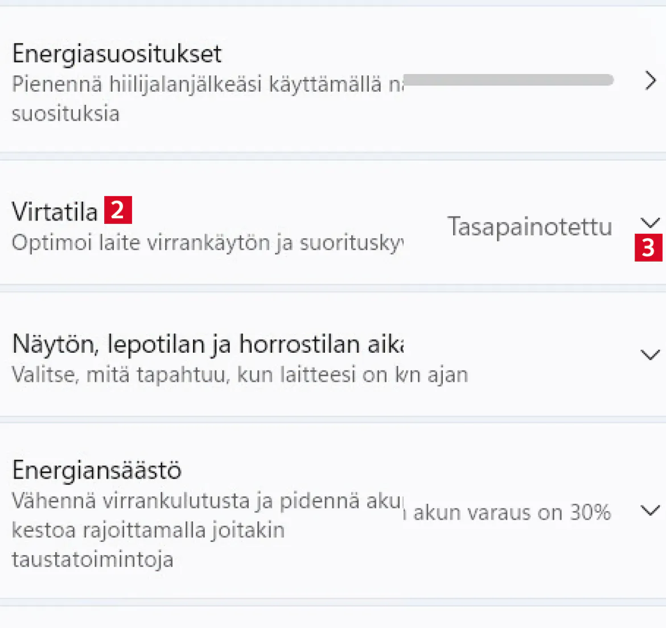Expand the Energiansäästö section chevron
This screenshot has width=666, height=628.
[650, 509]
